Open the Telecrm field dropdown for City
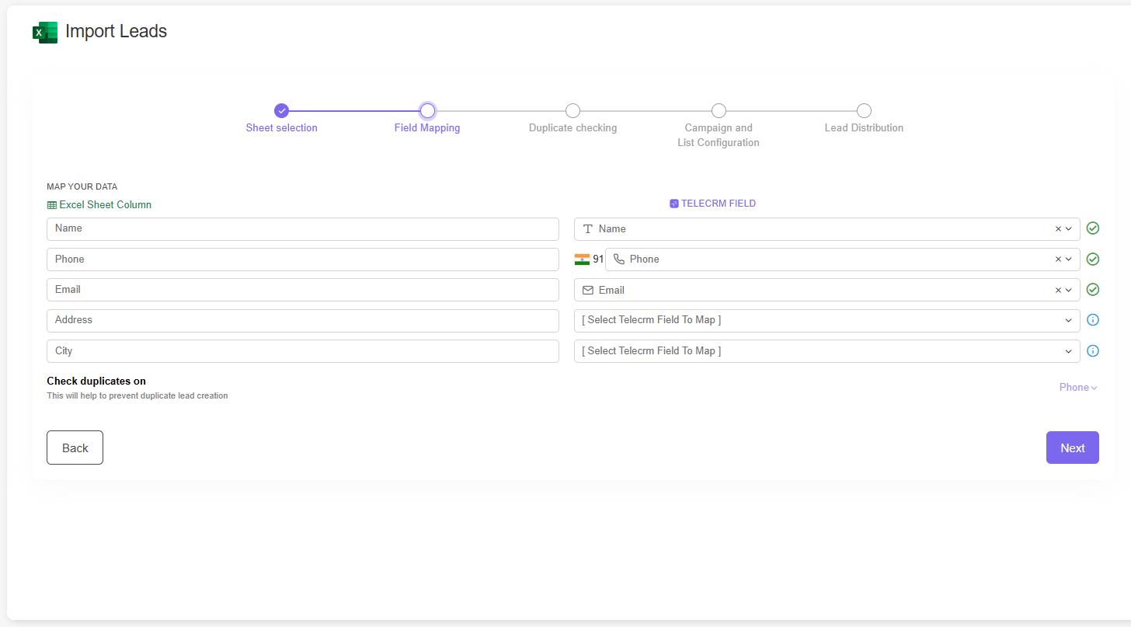 1067,350
